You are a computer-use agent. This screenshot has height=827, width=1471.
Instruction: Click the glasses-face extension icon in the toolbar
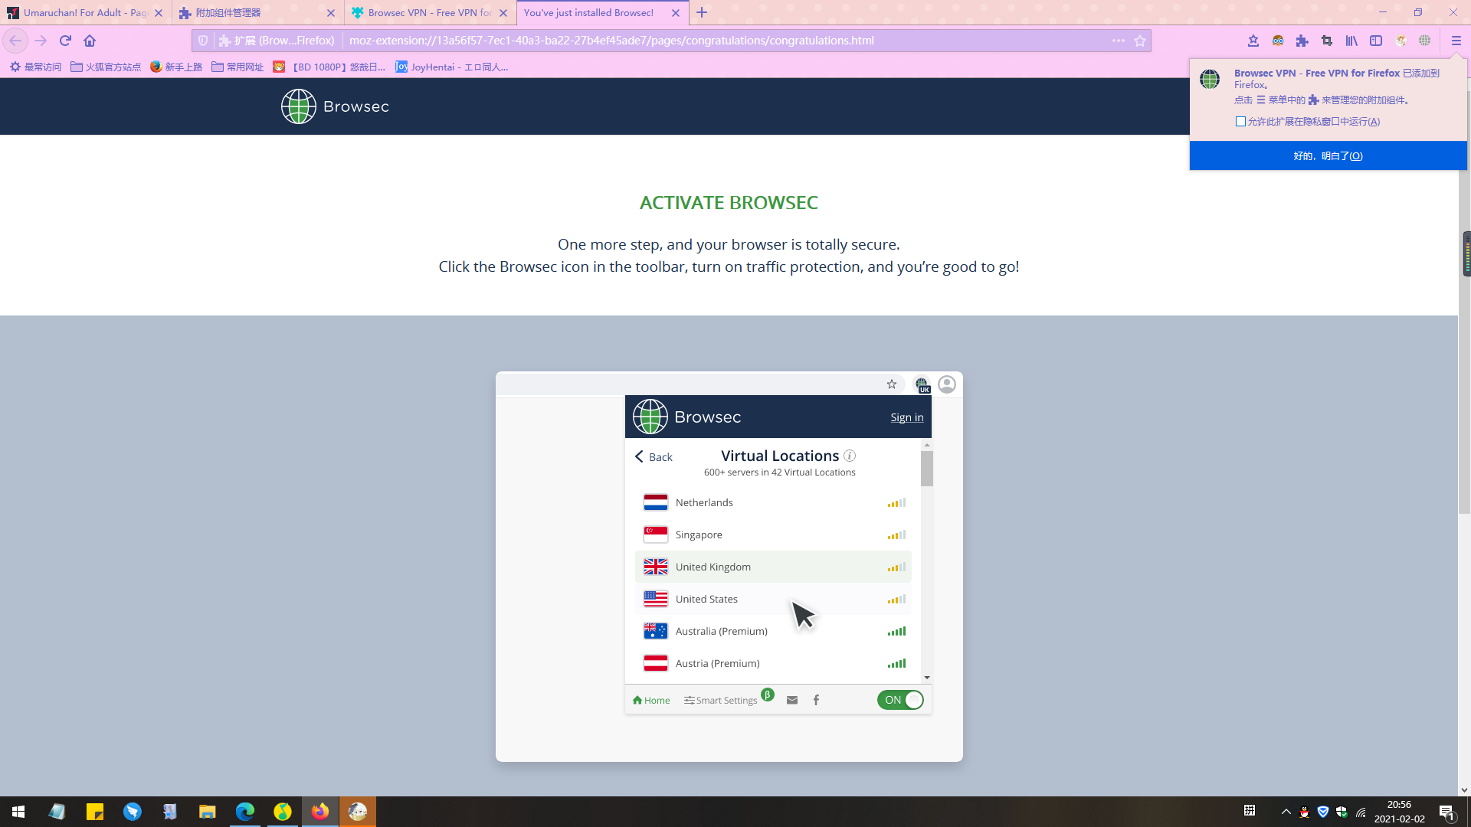1278,41
